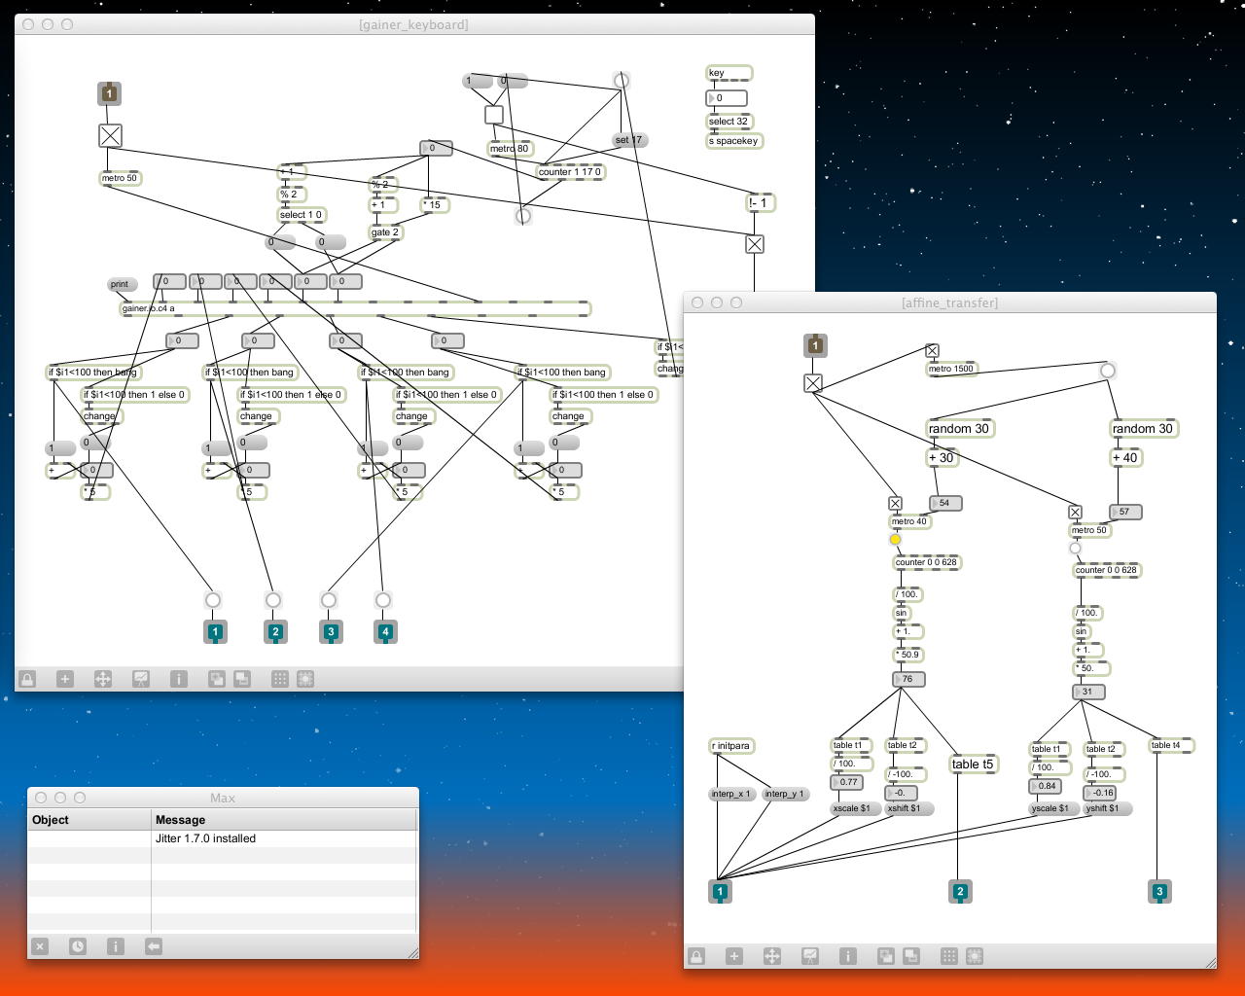Click the four-arrow icon in gainer_keyboard toolbar
Viewport: 1245px width, 996px height.
(x=102, y=679)
